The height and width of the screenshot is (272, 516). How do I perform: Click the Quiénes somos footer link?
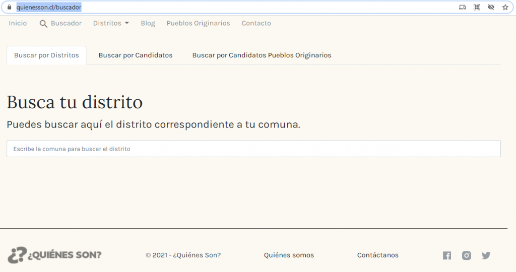pyautogui.click(x=289, y=255)
